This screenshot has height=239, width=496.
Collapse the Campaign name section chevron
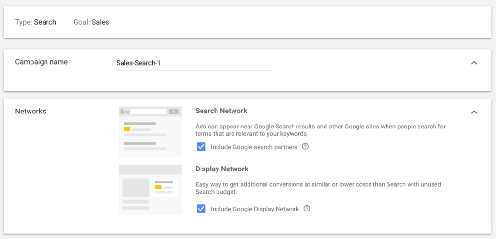click(474, 63)
